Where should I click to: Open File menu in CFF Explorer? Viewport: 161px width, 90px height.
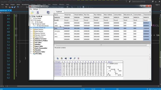tap(31, 9)
